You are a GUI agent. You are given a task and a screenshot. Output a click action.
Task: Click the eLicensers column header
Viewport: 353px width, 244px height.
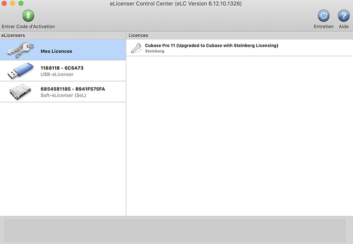(13, 35)
